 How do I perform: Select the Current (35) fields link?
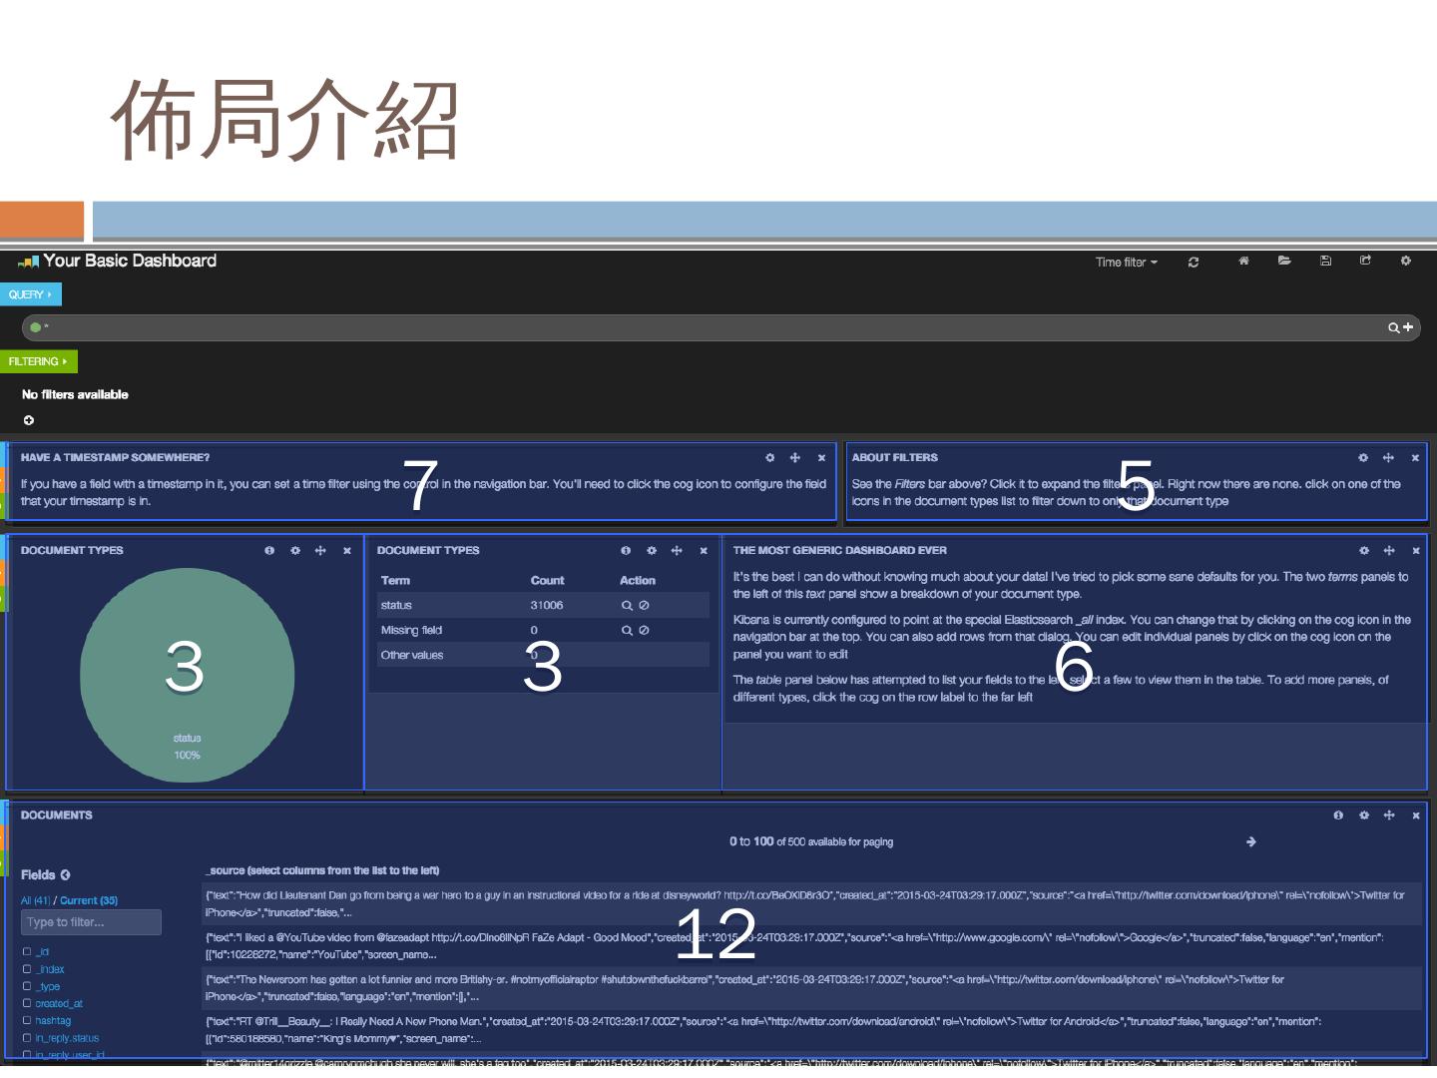click(x=89, y=900)
